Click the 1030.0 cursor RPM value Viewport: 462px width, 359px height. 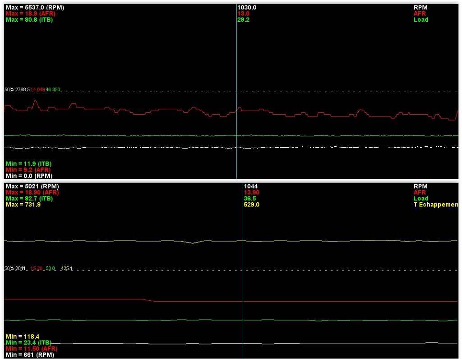pyautogui.click(x=247, y=8)
